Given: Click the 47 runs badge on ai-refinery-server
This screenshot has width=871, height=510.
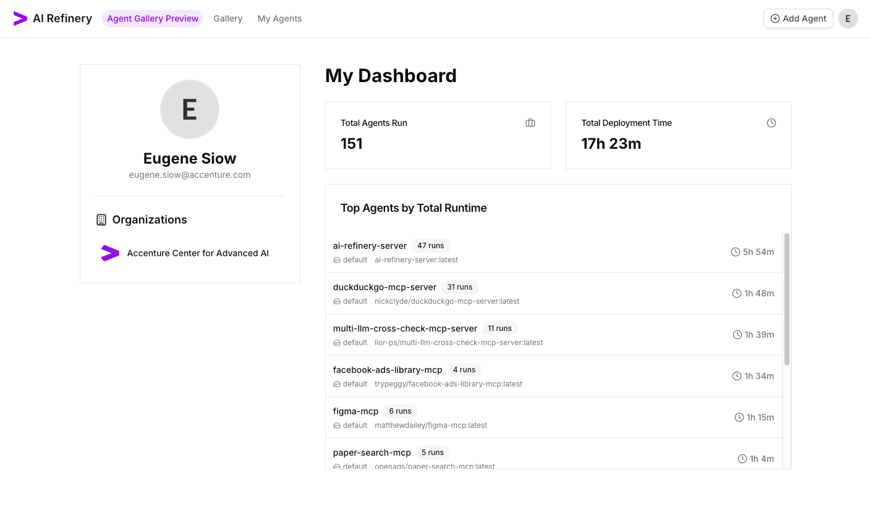Looking at the screenshot, I should [x=430, y=245].
